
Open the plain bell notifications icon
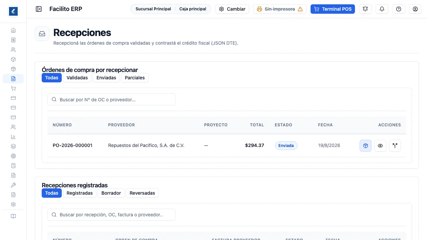tap(382, 9)
